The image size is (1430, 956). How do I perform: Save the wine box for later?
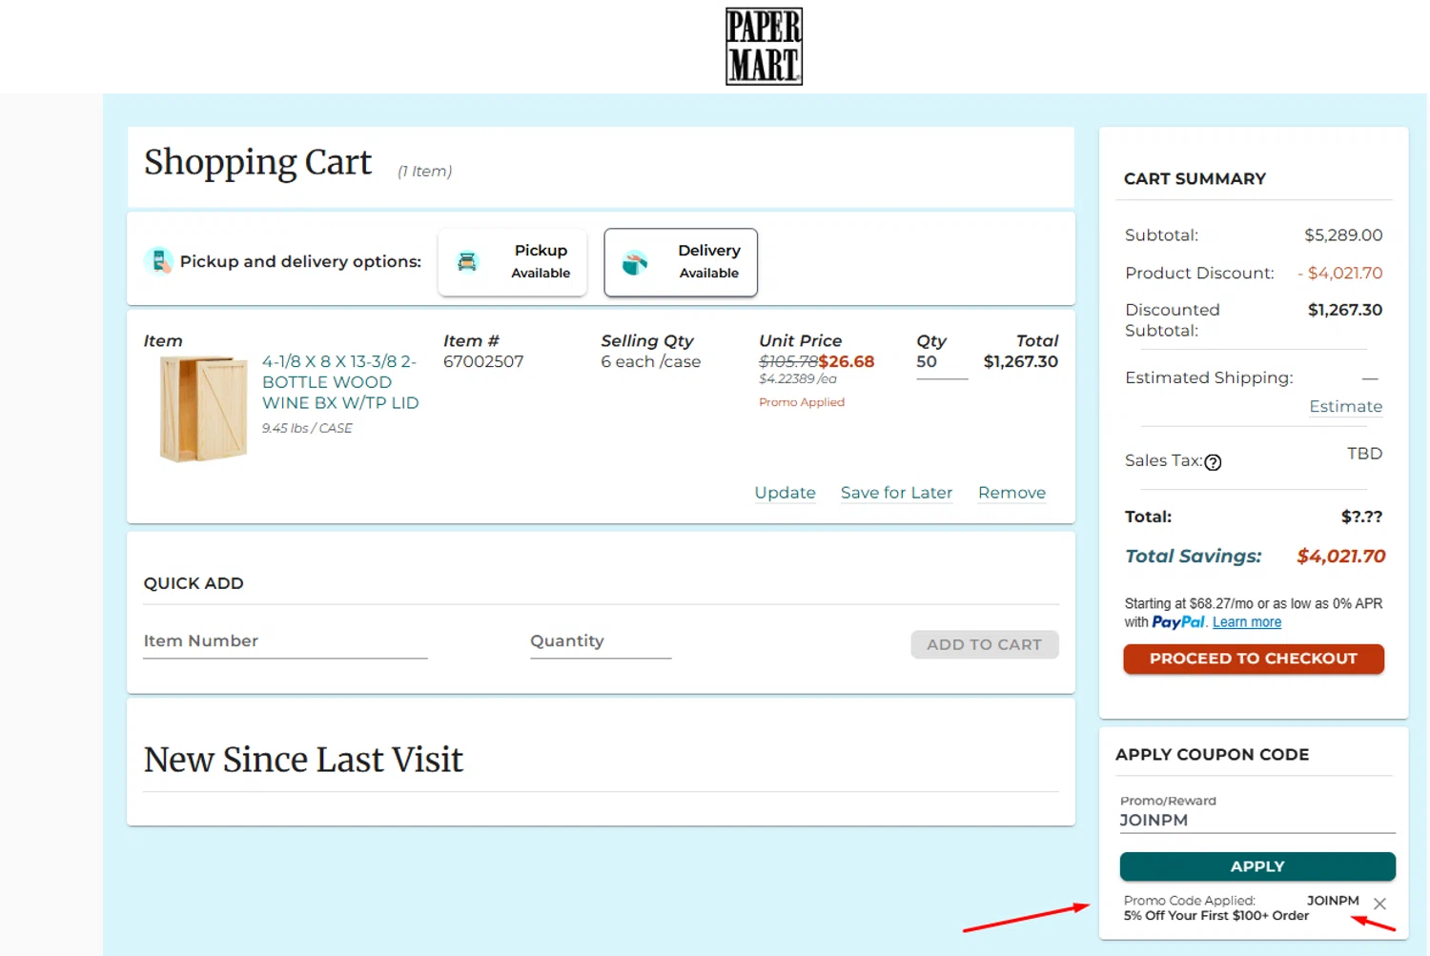click(896, 493)
